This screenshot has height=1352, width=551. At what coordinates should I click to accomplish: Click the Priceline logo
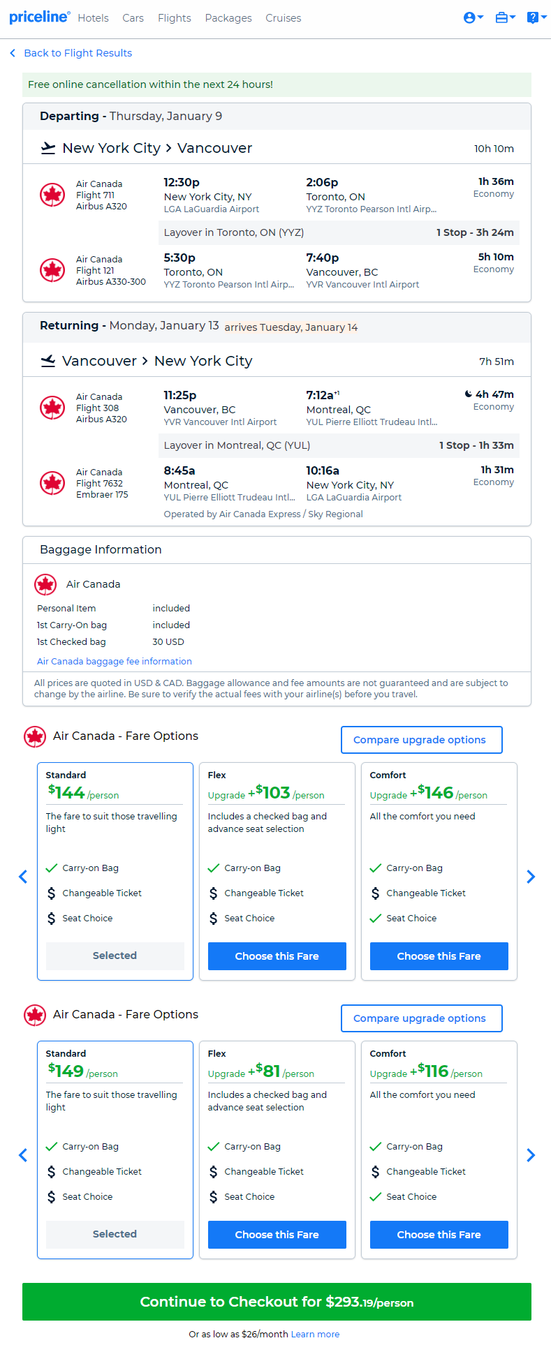pos(40,17)
